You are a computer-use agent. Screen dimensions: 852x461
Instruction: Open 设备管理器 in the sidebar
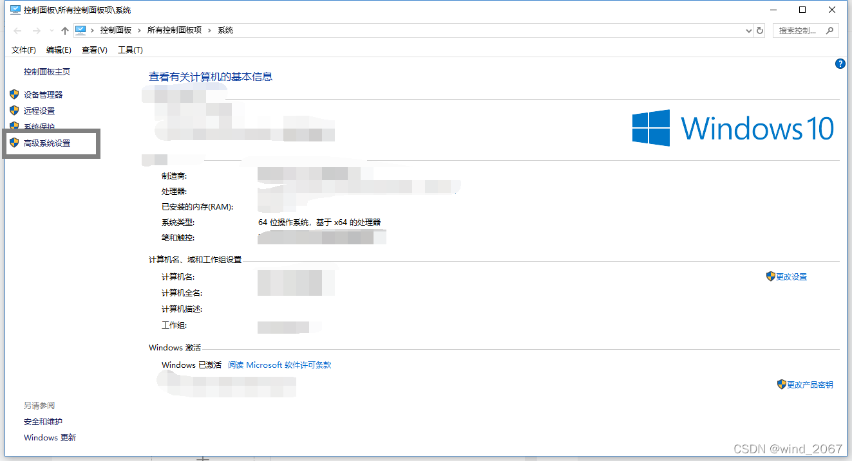click(43, 95)
